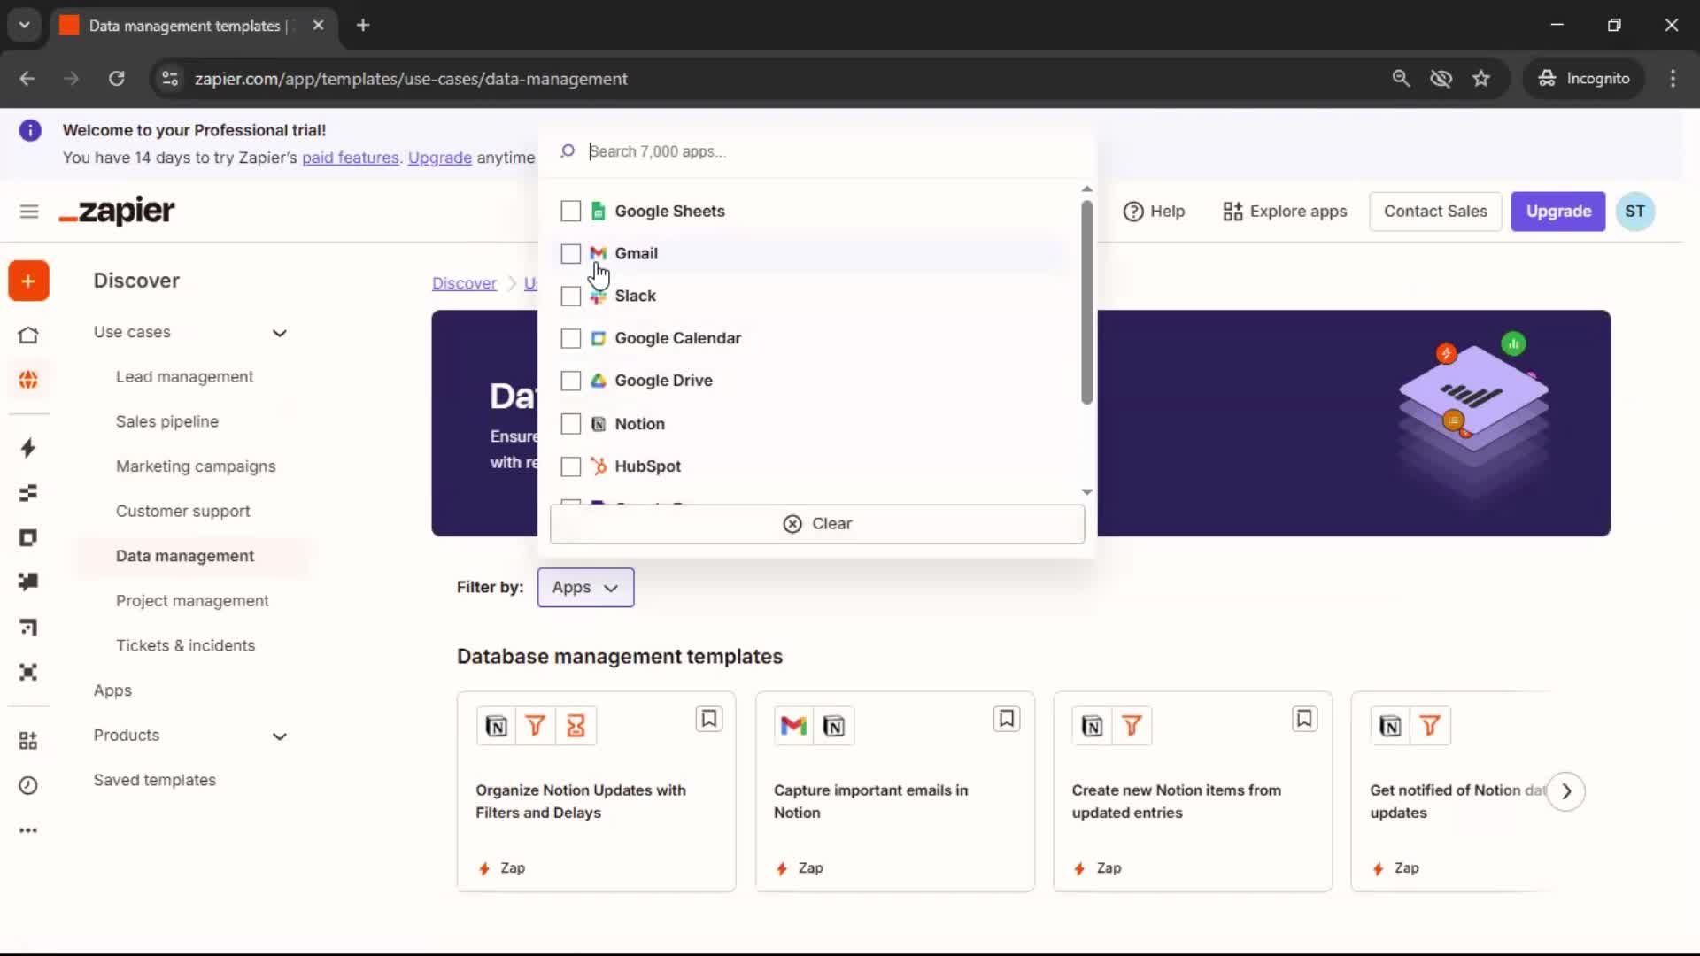
Task: Open the Interfaces icon in left sidebar
Action: pyautogui.click(x=28, y=538)
